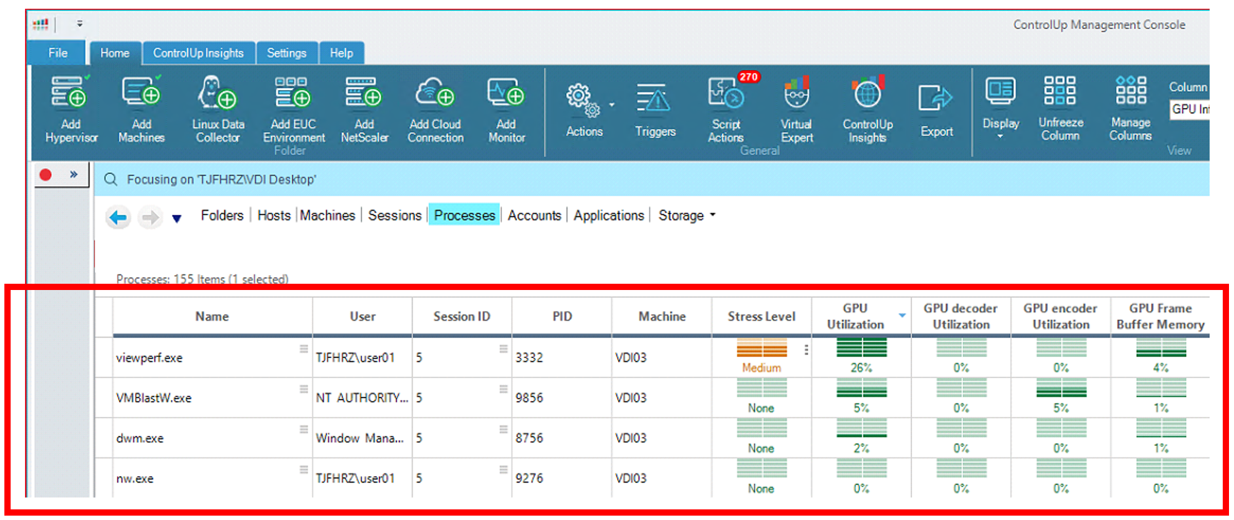Click GPU encoder Utilization header
The height and width of the screenshot is (520, 1234).
coord(1060,316)
